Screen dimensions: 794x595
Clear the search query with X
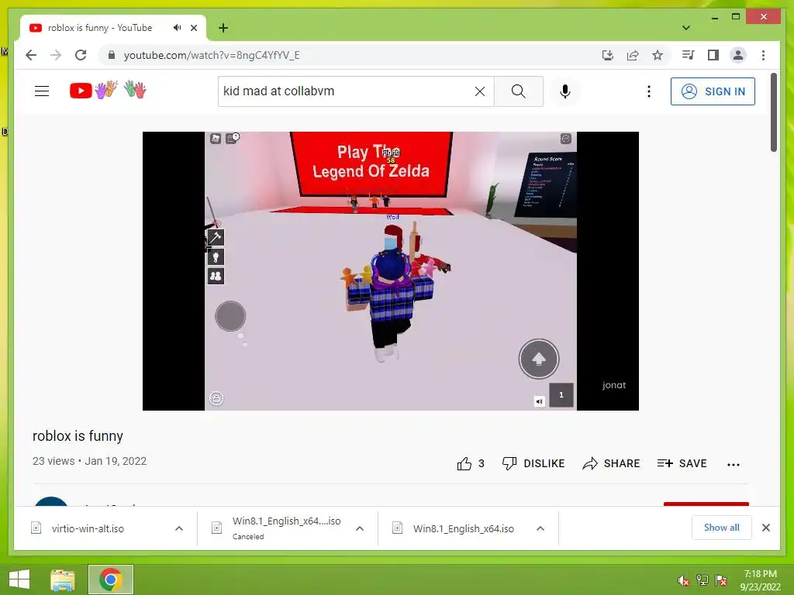pyautogui.click(x=479, y=91)
